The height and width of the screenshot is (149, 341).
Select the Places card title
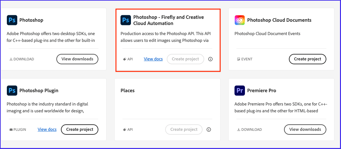point(128,91)
